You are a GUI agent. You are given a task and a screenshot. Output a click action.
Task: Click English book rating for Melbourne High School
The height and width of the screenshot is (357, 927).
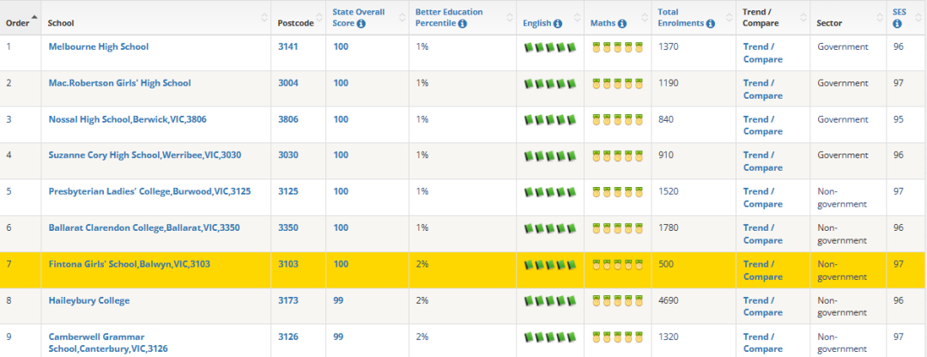coord(550,48)
